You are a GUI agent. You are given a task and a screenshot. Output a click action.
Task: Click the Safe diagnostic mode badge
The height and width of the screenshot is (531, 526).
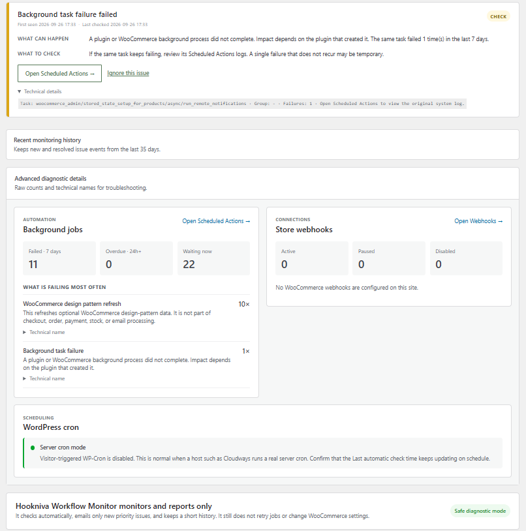coord(480,511)
